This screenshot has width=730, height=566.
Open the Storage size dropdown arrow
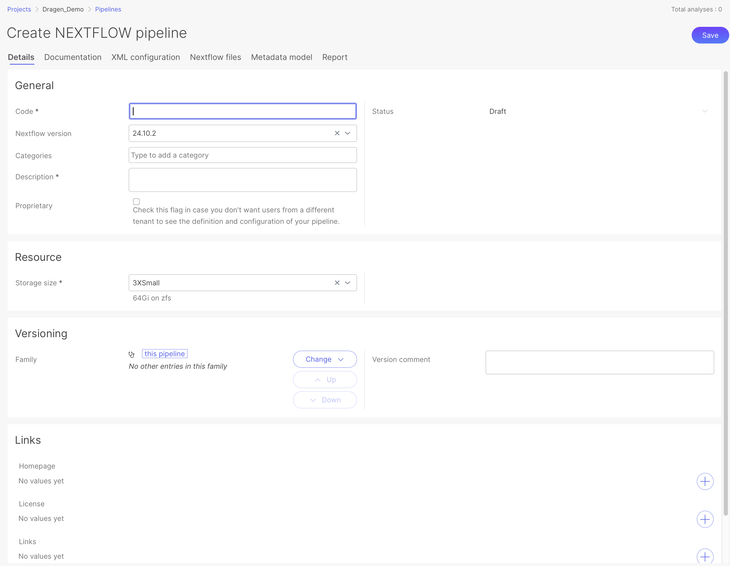348,283
